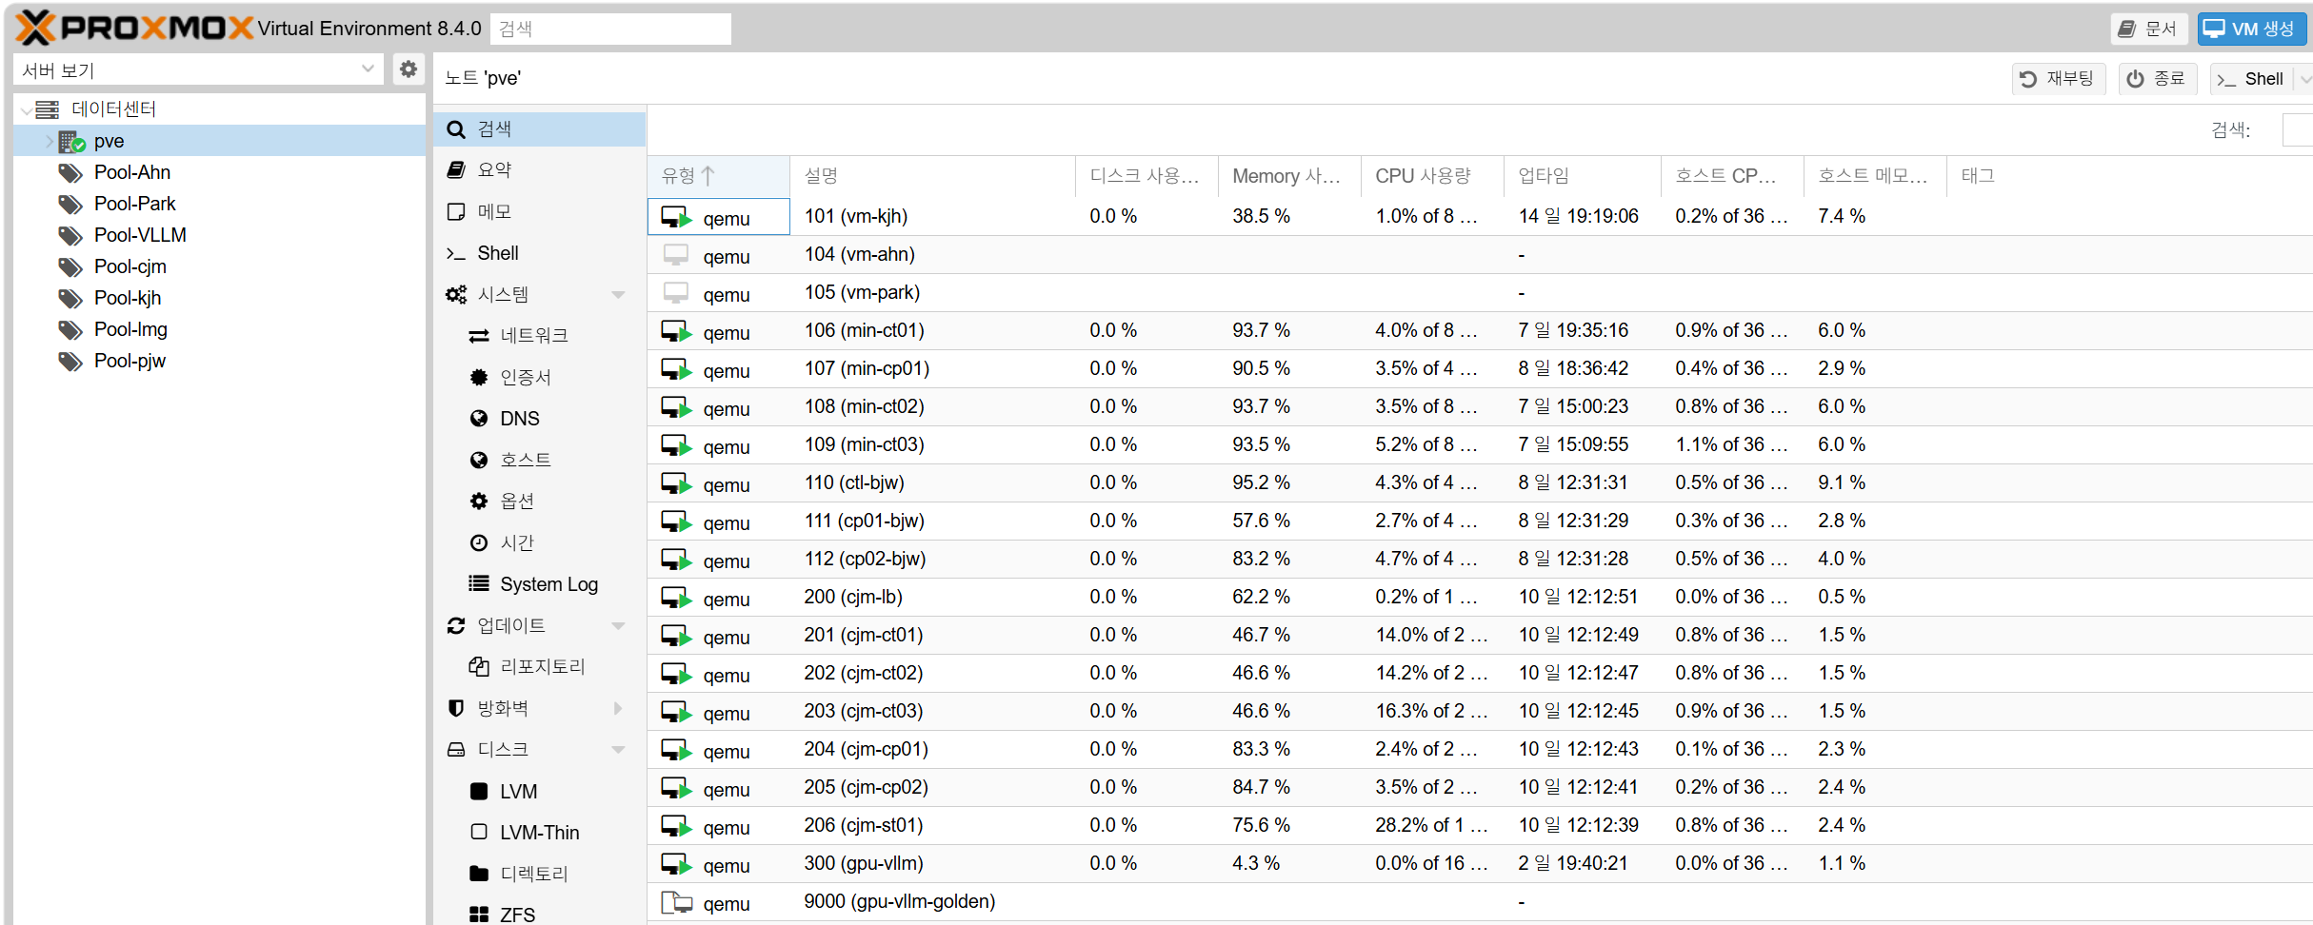Open the Shell menu item in sidebar
The height and width of the screenshot is (925, 2313).
coord(540,253)
